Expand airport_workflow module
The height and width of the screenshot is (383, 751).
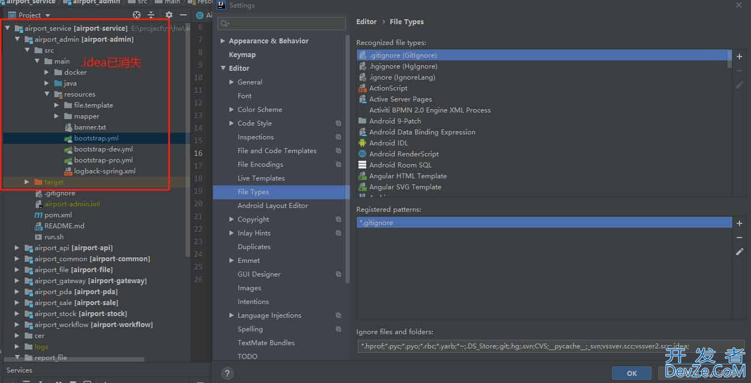17,325
